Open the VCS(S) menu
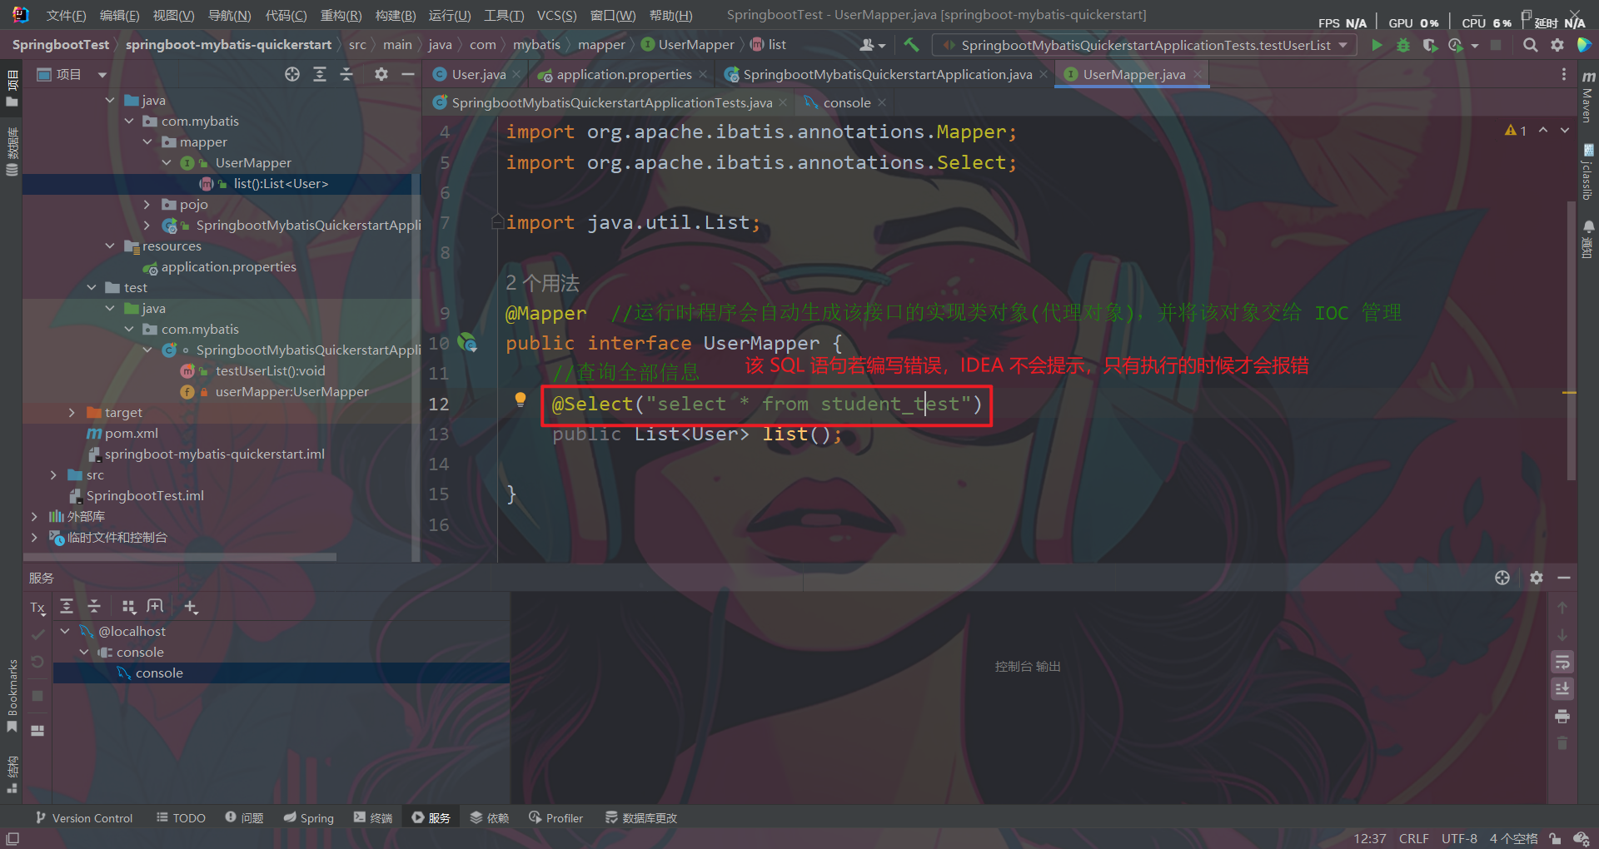Screen dimensions: 1599x849 tap(556, 16)
